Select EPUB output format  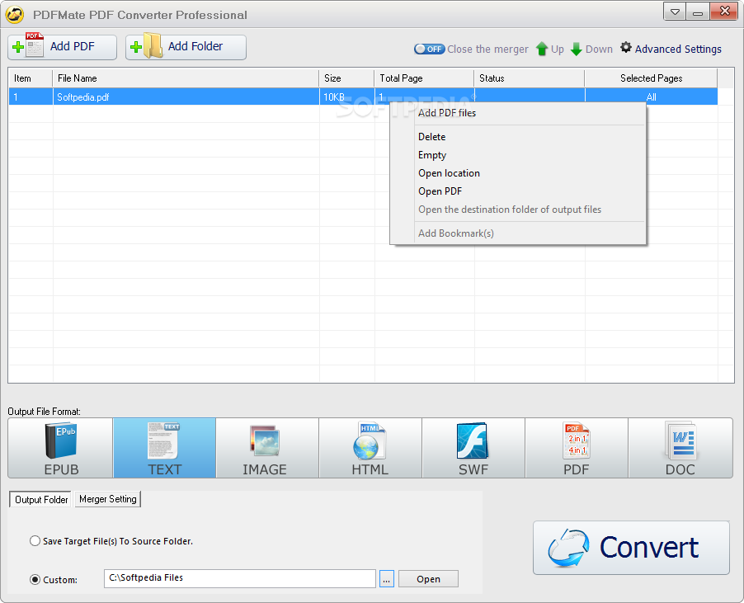click(x=60, y=448)
